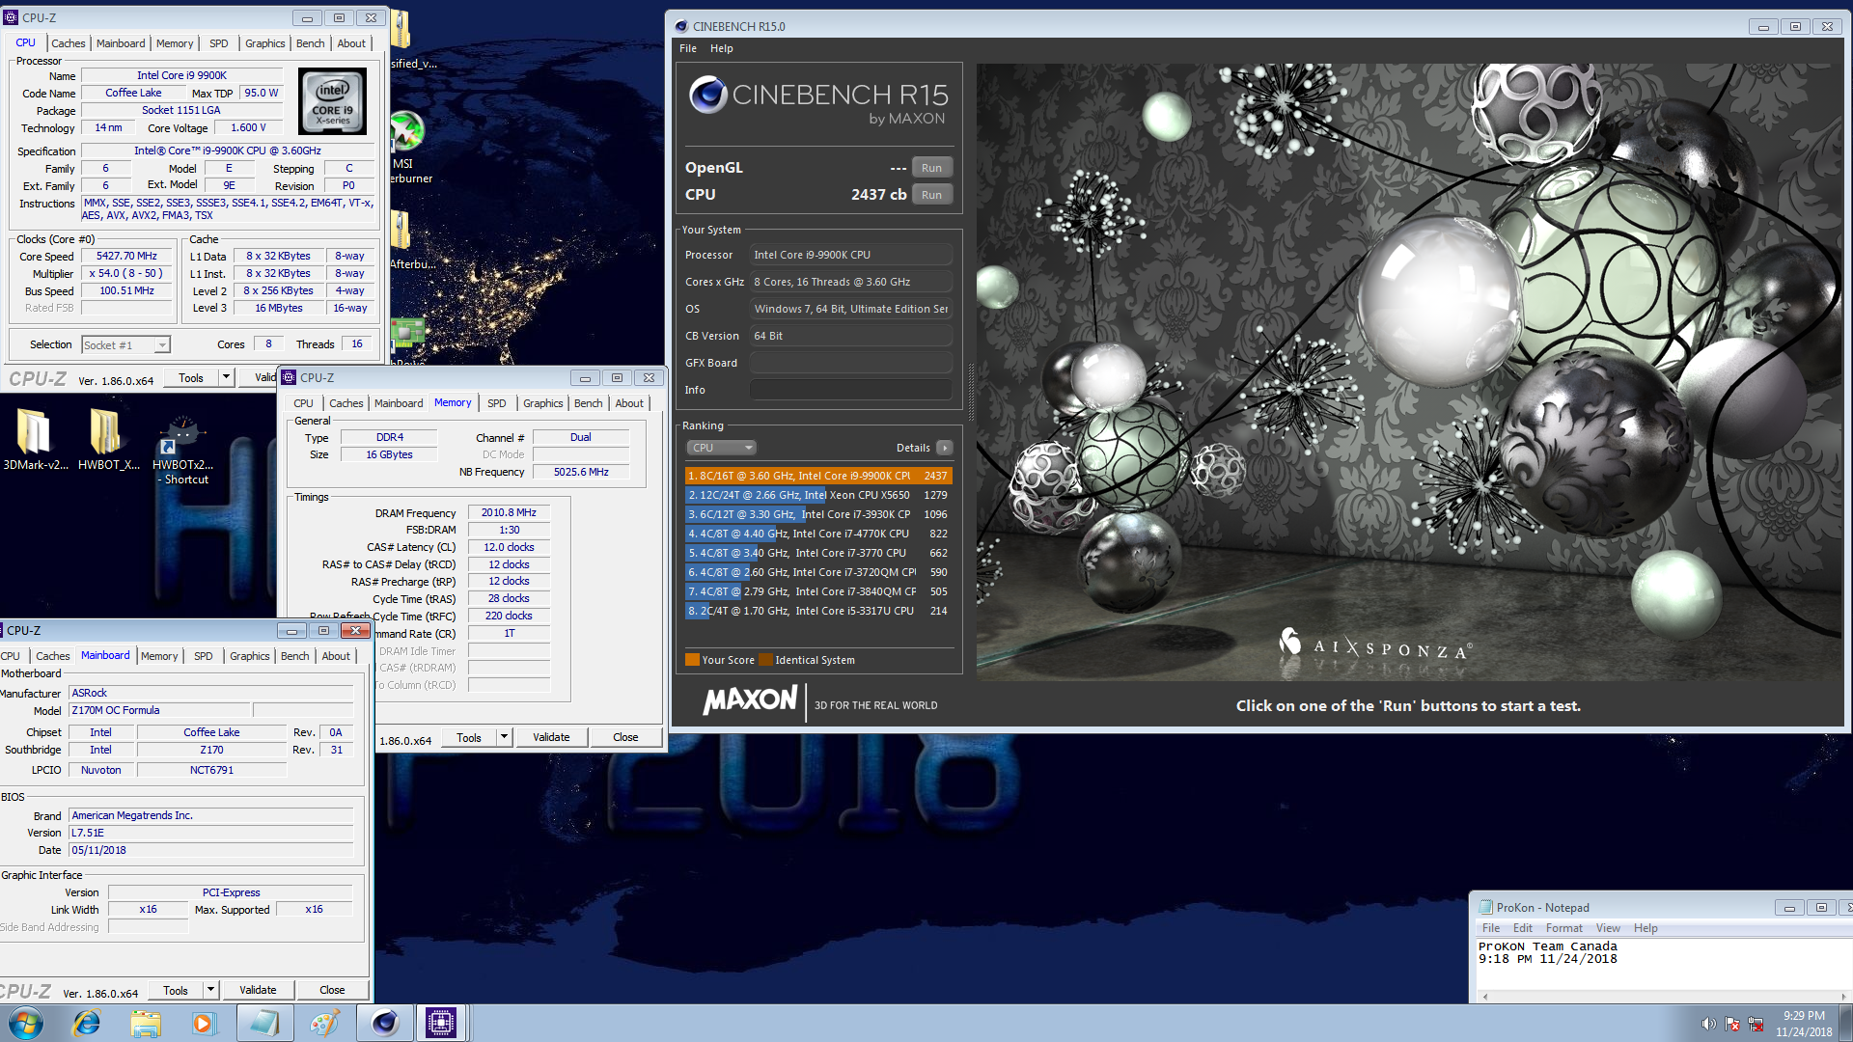Switch to CPU-Z taskbar icon
This screenshot has height=1042, width=1853.
point(441,1023)
